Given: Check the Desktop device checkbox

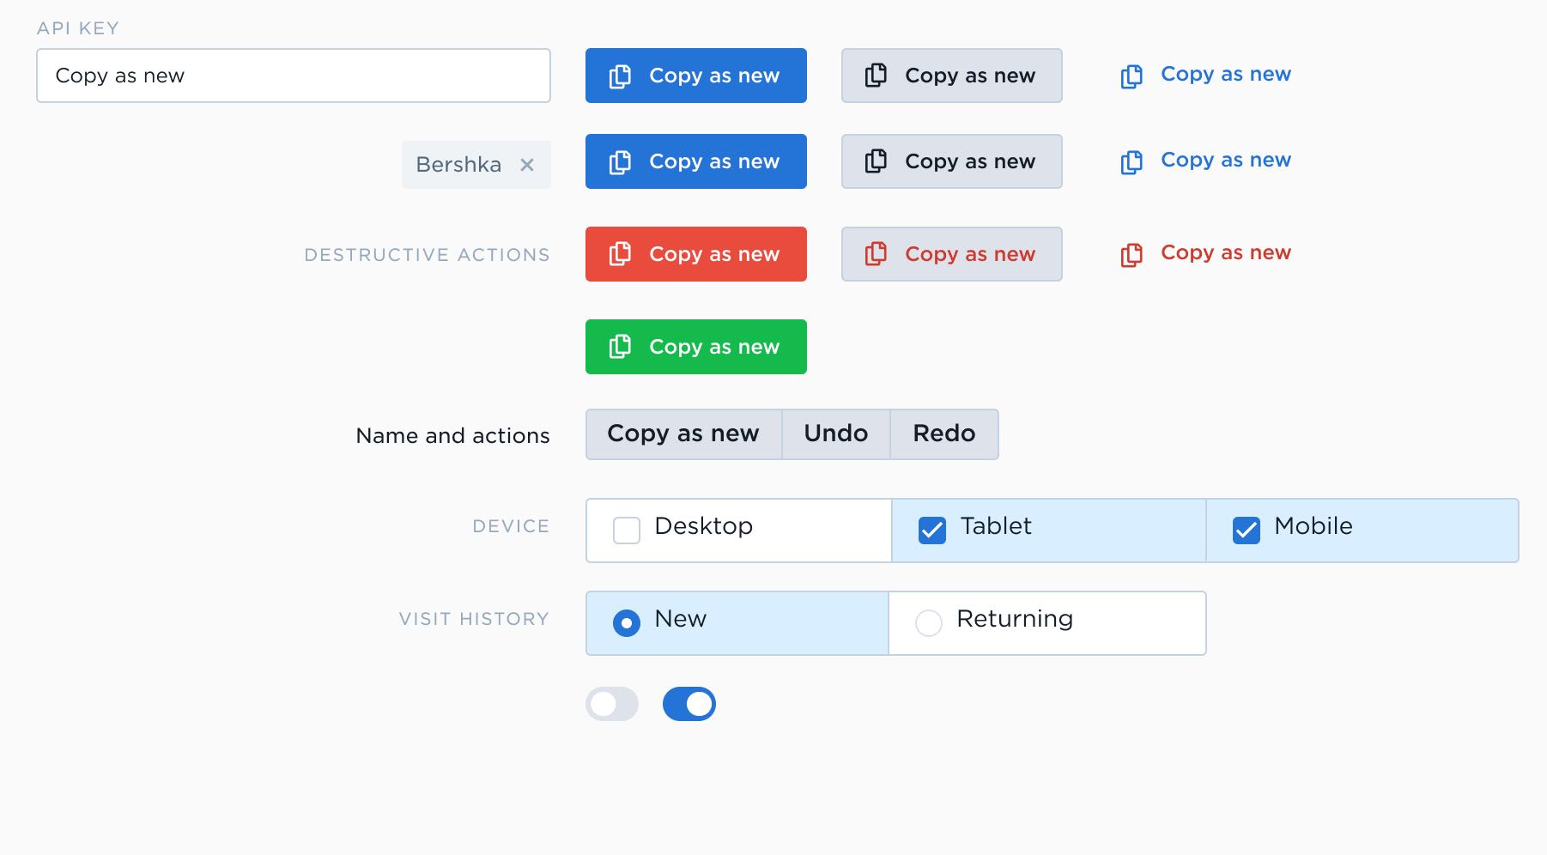Looking at the screenshot, I should pyautogui.click(x=627, y=531).
